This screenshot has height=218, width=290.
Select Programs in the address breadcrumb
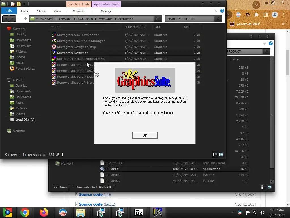click(105, 19)
